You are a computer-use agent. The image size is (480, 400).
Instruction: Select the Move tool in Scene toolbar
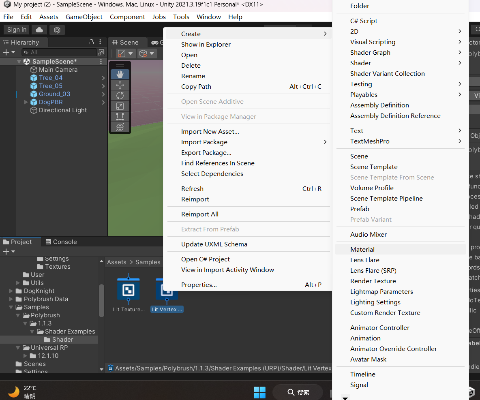click(x=120, y=85)
